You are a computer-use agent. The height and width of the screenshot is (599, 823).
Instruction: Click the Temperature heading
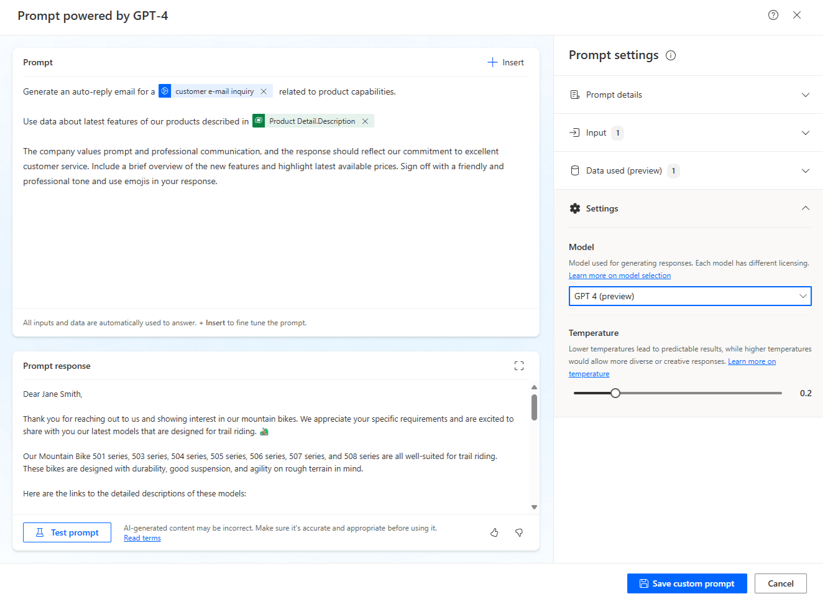pos(594,333)
